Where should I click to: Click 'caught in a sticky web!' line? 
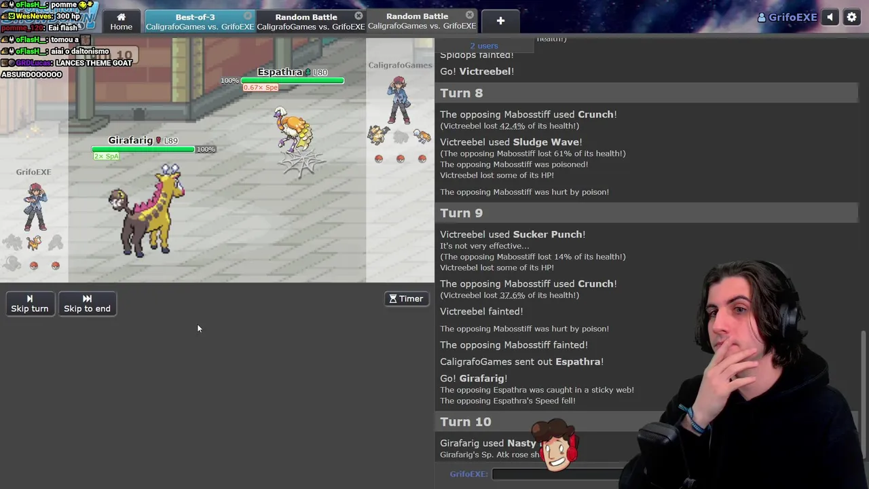coord(537,390)
